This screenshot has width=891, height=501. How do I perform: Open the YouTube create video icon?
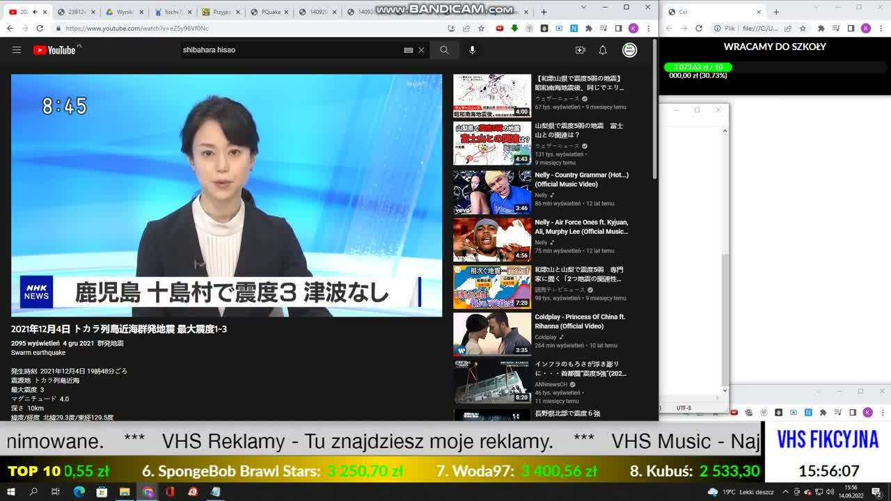click(x=580, y=50)
